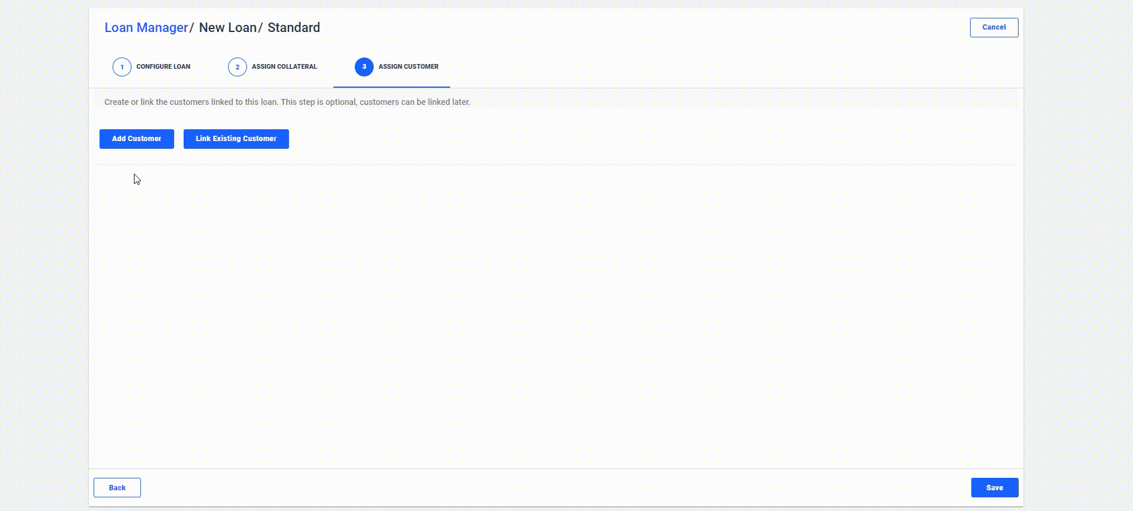Click the 'Standard' breadcrumb text
Image resolution: width=1133 pixels, height=511 pixels.
click(x=294, y=28)
